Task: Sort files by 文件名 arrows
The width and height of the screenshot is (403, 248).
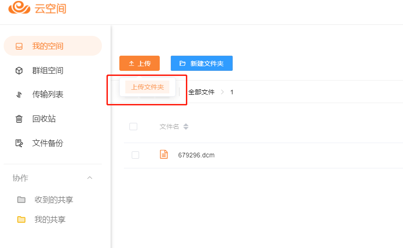Action: (186, 127)
